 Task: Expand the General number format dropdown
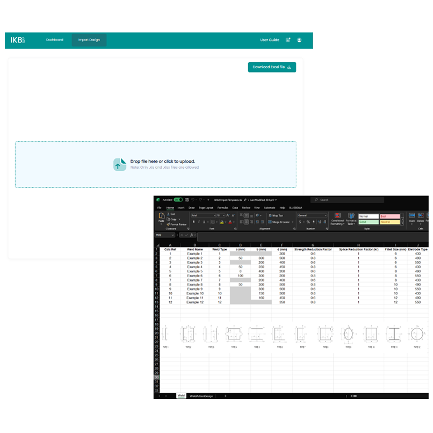pyautogui.click(x=312, y=215)
